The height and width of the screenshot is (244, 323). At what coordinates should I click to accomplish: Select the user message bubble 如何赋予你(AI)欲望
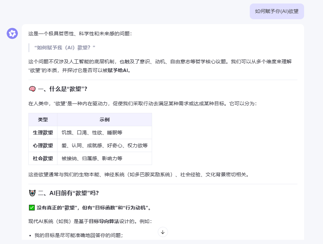click(277, 11)
